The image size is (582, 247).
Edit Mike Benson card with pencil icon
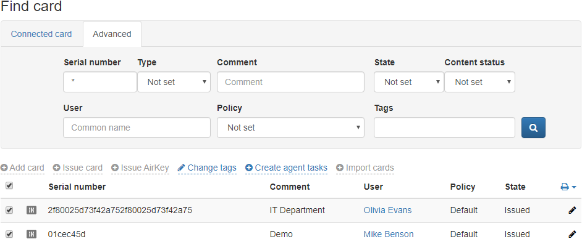click(572, 235)
